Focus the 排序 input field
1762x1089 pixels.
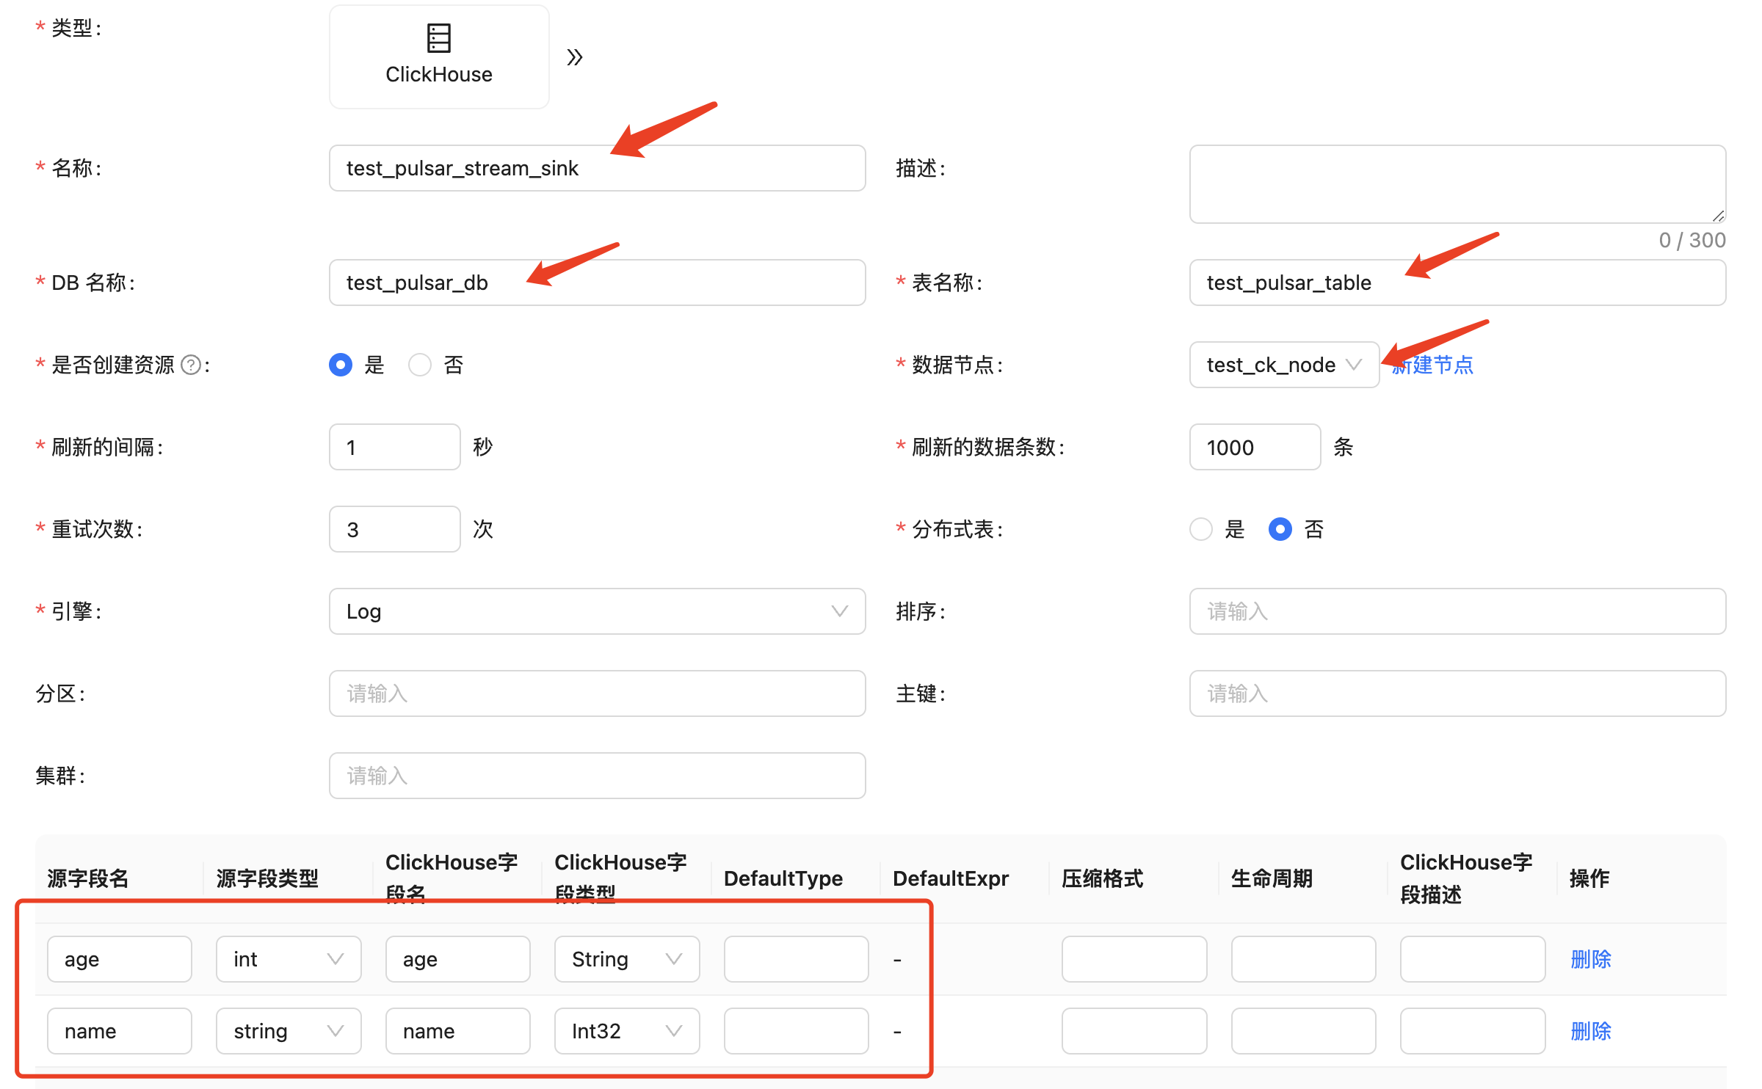[1457, 611]
